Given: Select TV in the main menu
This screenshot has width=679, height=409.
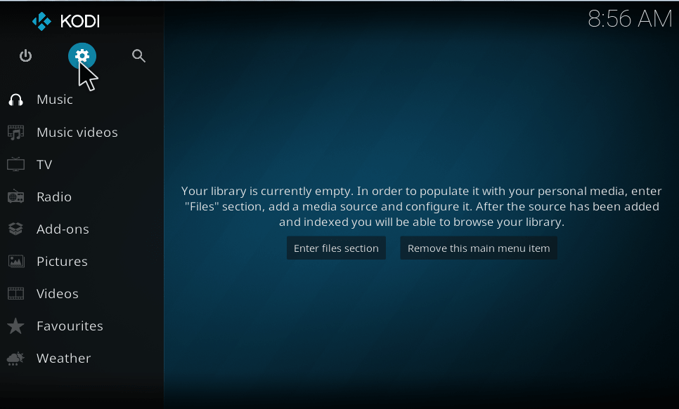Looking at the screenshot, I should coord(46,164).
